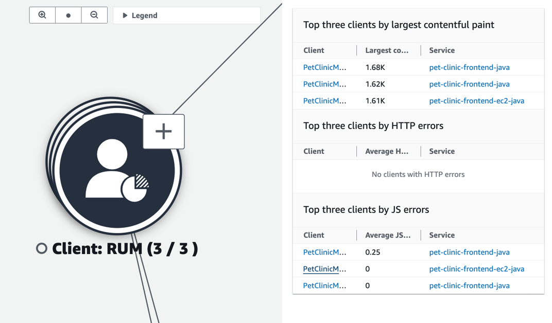Open the PetClinicM client with 1.61K paint
Image resolution: width=552 pixels, height=323 pixels.
(324, 101)
